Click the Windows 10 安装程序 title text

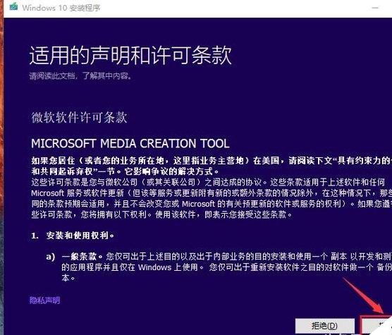(61, 8)
